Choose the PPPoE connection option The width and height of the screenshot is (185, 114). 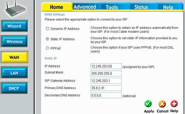pyautogui.click(x=47, y=48)
